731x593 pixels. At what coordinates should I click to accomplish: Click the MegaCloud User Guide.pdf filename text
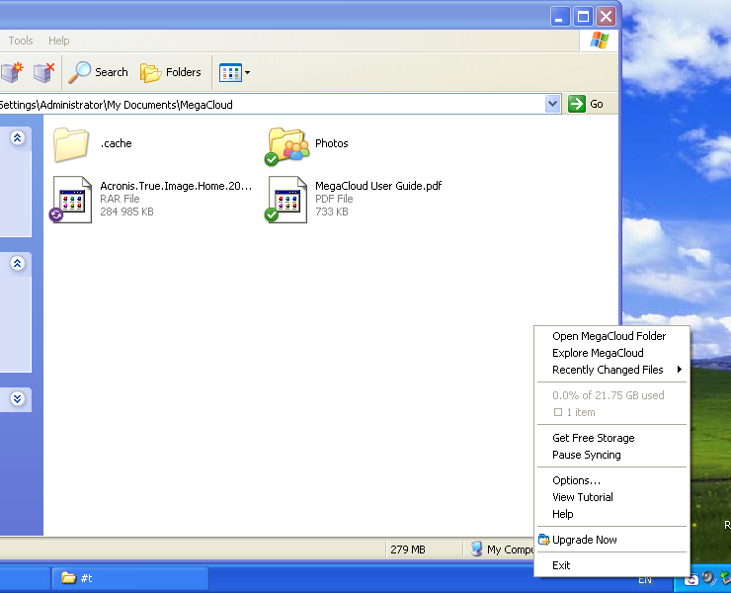click(x=378, y=186)
